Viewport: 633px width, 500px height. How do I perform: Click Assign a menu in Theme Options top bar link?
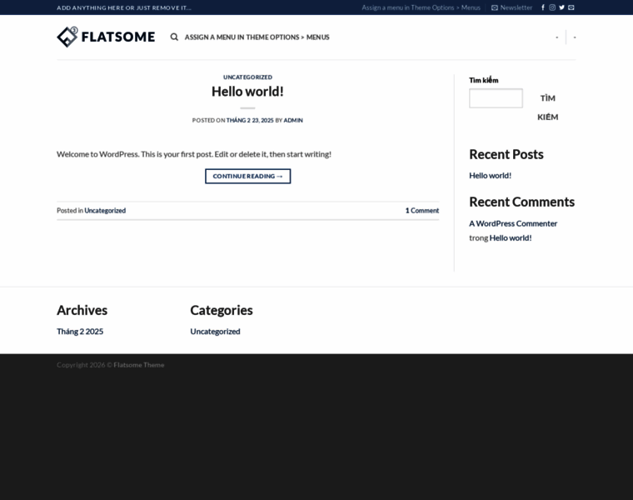[x=421, y=7]
